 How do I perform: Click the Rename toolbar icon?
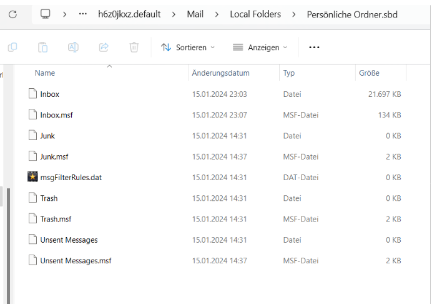pyautogui.click(x=73, y=47)
